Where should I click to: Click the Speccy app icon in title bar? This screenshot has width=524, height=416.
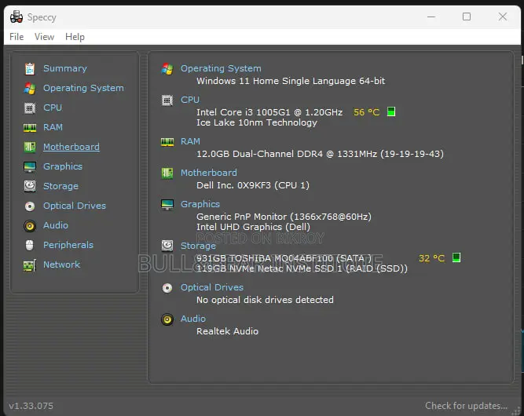[16, 16]
